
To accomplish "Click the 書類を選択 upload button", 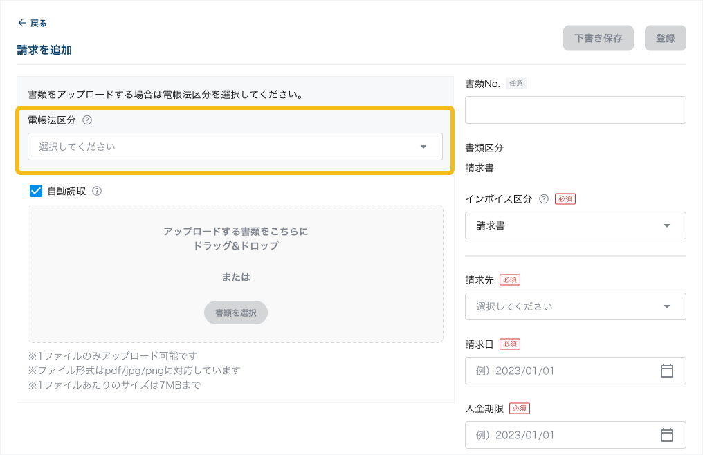I will click(x=235, y=313).
